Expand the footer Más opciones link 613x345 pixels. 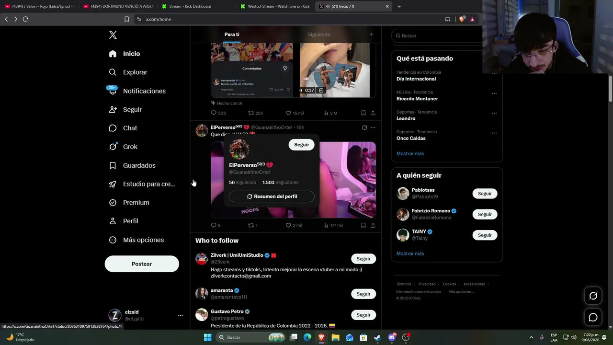point(462,292)
